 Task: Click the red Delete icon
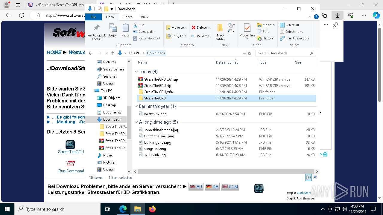coord(194,27)
